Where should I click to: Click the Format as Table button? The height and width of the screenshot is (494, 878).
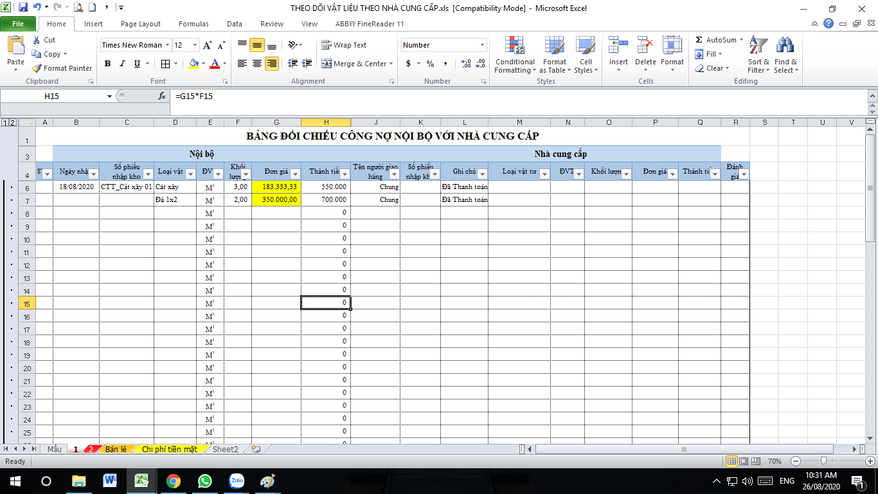click(x=553, y=55)
